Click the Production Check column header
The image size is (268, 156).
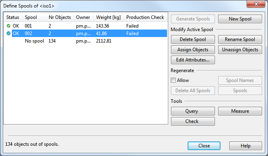[x=145, y=17]
